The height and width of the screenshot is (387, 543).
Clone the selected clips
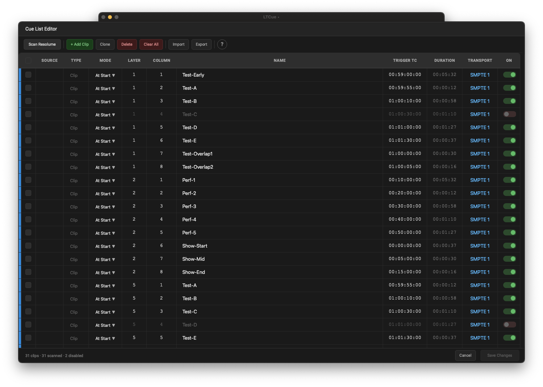coord(105,44)
